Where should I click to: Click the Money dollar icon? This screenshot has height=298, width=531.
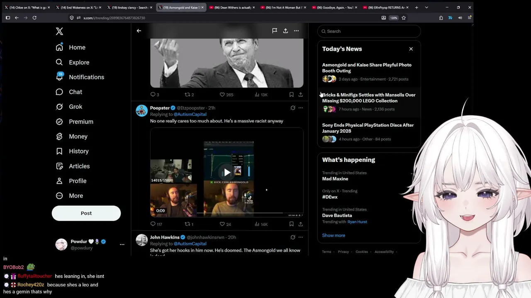click(59, 137)
